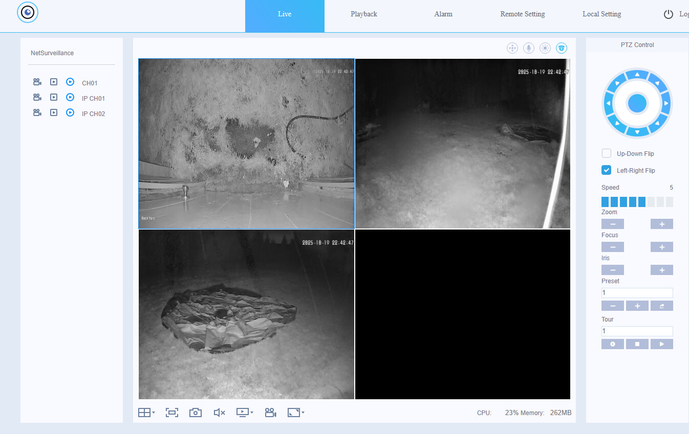Open the brightness image settings icon
The image size is (689, 434).
pos(545,48)
